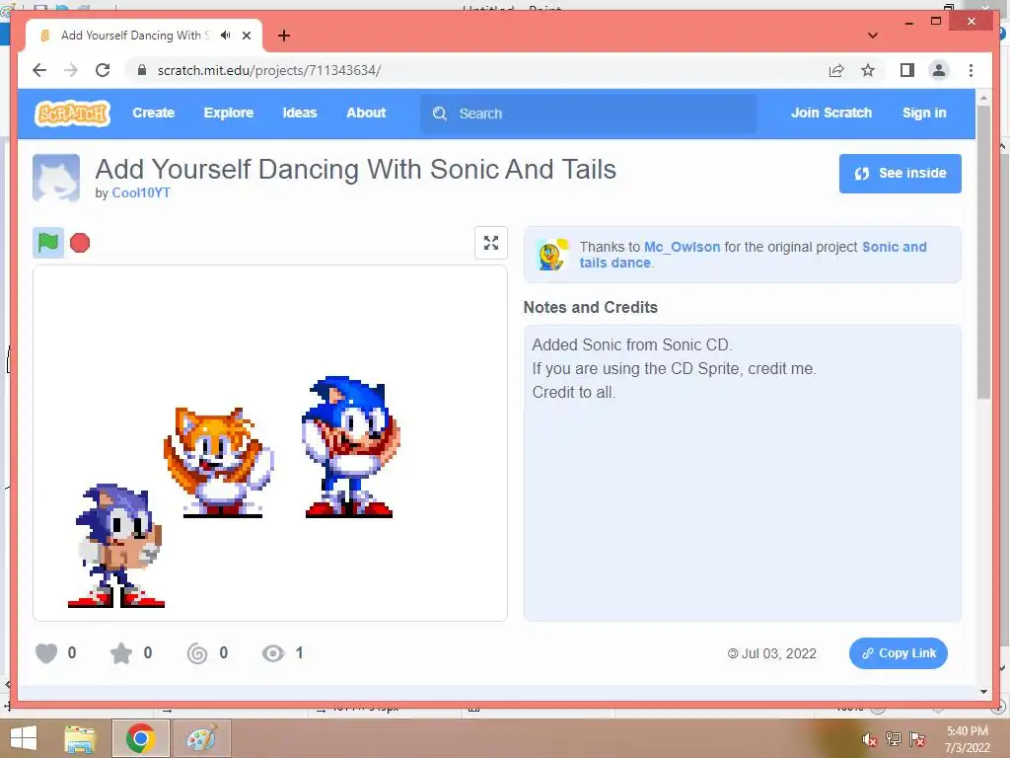Click the eye views icon
This screenshot has height=758, width=1010.
(273, 653)
